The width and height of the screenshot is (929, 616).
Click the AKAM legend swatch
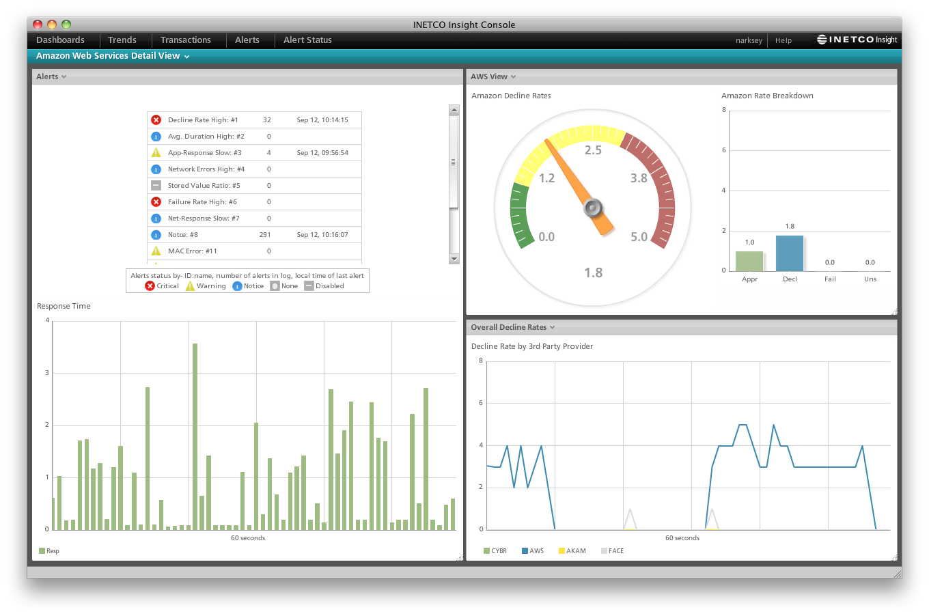coord(561,550)
